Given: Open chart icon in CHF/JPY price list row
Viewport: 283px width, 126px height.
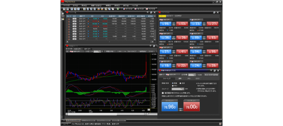Looking at the screenshot, I should tap(69, 29).
